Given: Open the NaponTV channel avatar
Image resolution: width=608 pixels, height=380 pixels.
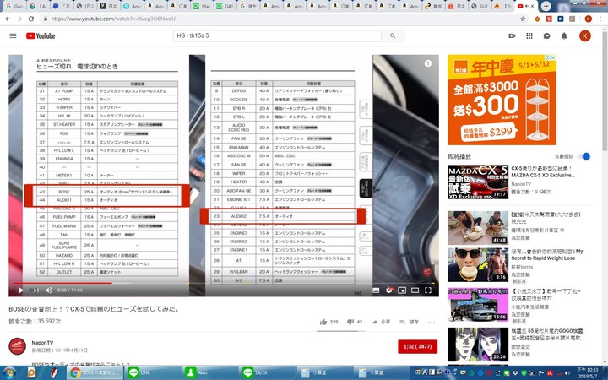Looking at the screenshot, I should point(18,346).
